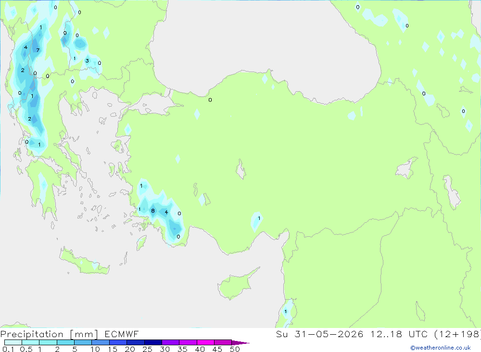The image size is (481, 352).
Task: Click the island of Crete on the map
Action: (84, 262)
